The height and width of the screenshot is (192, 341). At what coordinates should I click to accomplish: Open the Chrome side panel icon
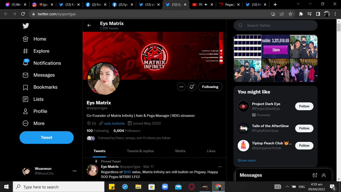coord(318,14)
